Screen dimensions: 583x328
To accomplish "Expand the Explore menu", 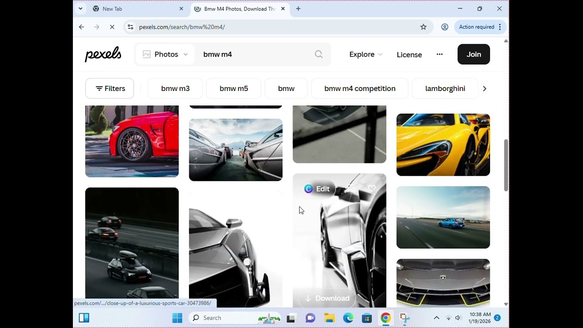I will point(366,54).
